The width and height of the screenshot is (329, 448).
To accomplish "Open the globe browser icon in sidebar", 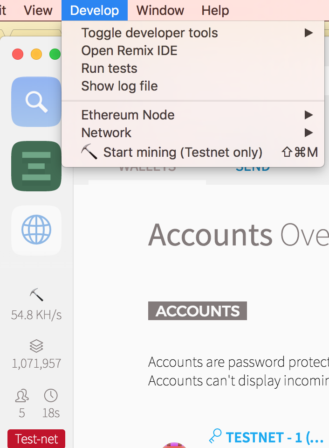I will coord(36,230).
